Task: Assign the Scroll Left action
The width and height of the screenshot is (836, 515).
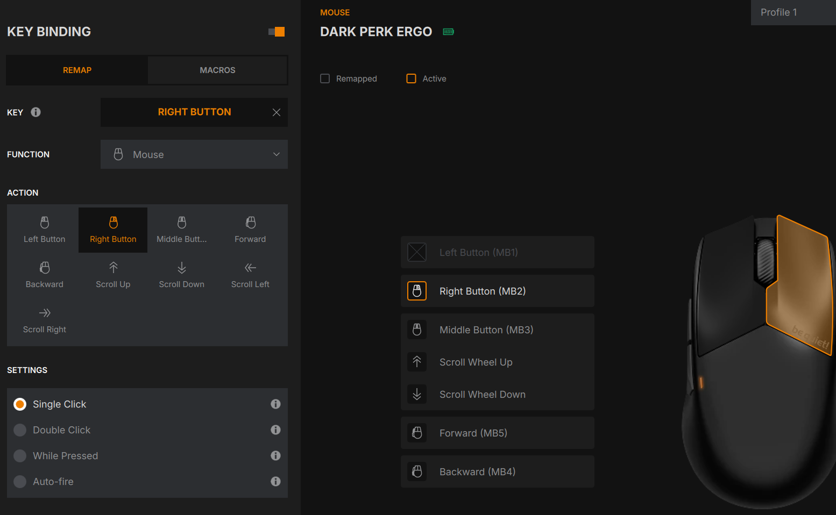Action: click(x=251, y=275)
